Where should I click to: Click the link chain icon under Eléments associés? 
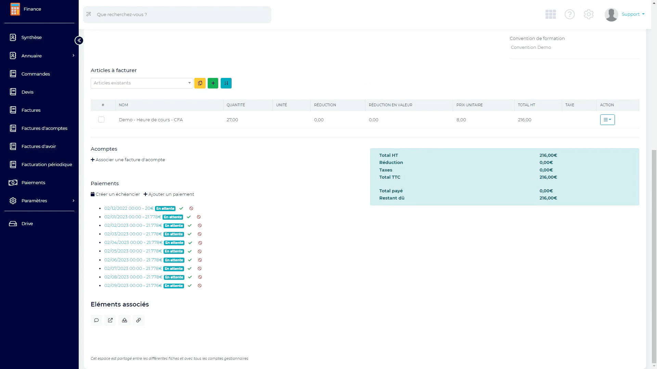point(138,320)
